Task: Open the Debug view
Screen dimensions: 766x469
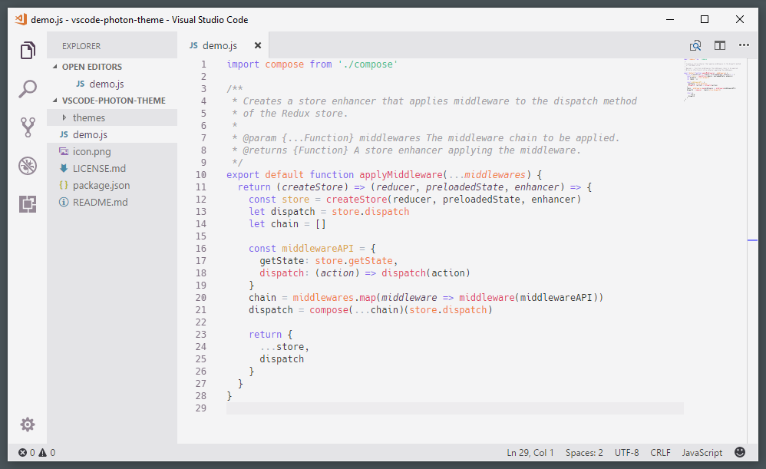Action: point(28,166)
